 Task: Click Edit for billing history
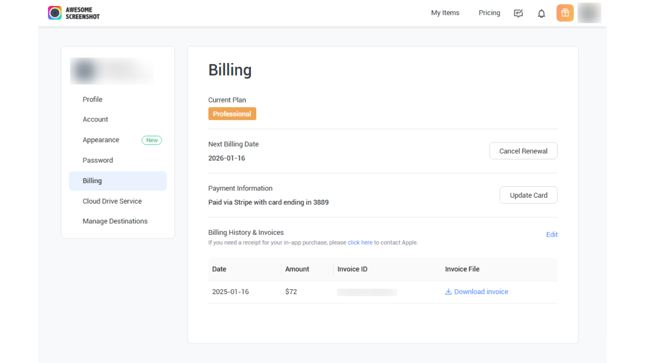pos(552,235)
